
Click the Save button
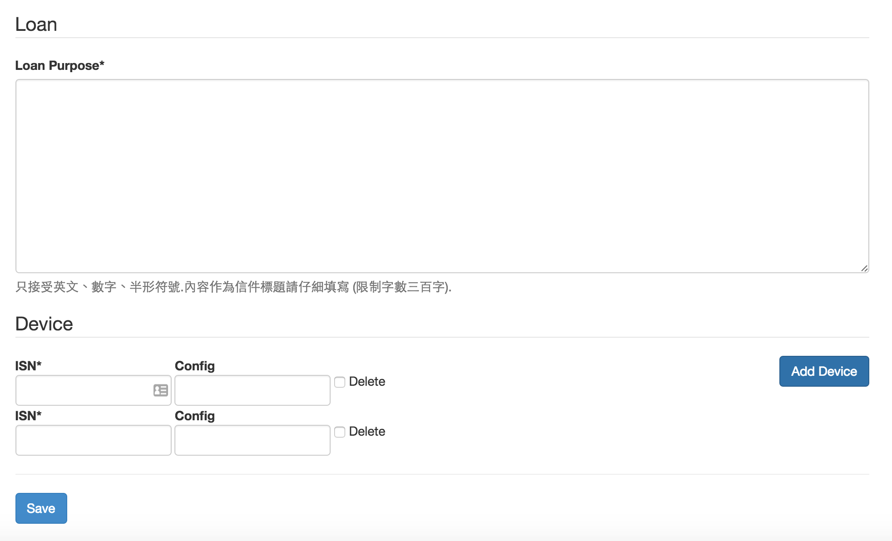pyautogui.click(x=41, y=508)
